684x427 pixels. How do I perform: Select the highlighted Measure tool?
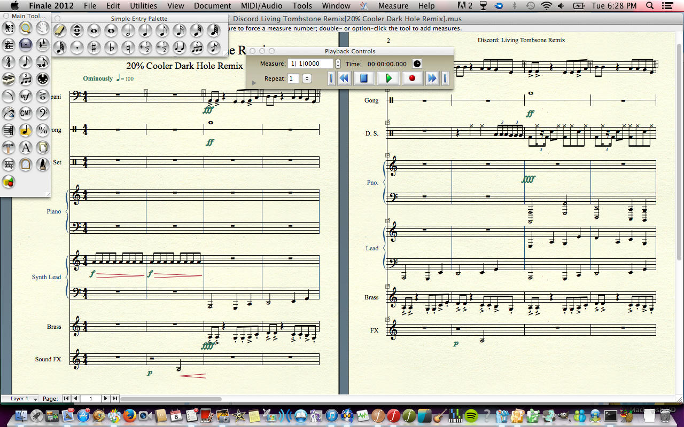[x=25, y=45]
